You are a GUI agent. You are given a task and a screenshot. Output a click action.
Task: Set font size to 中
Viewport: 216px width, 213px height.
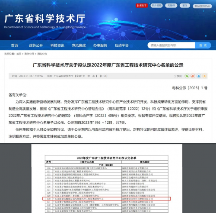pyautogui.click(x=89, y=76)
